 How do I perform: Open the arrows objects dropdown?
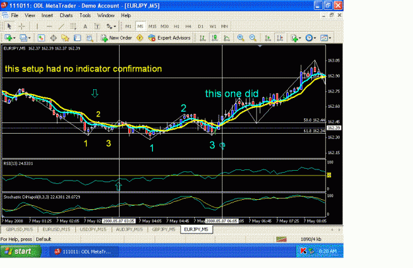click(111, 26)
